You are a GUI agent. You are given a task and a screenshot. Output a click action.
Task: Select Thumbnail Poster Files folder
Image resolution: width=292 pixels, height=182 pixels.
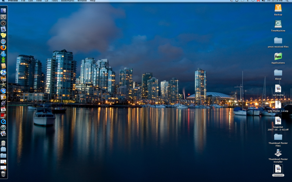278,140
